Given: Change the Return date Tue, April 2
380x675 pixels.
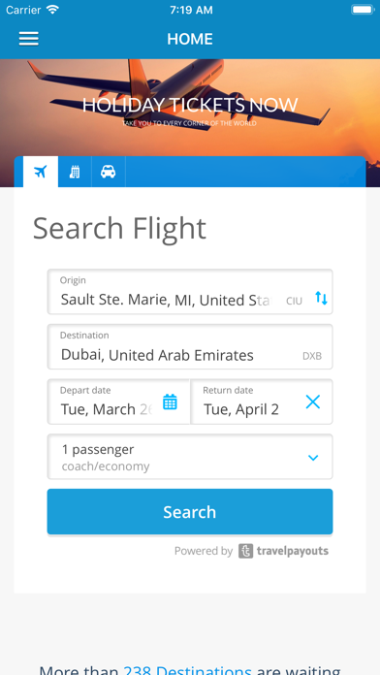Looking at the screenshot, I should 261,402.
